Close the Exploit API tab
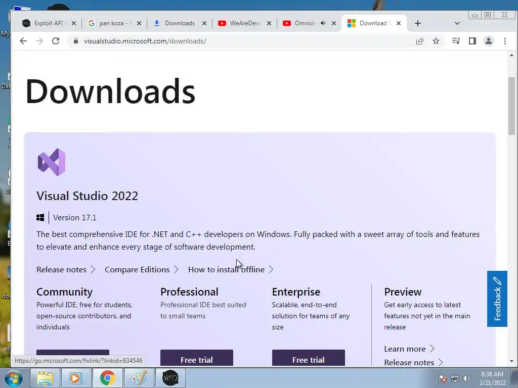 [74, 23]
